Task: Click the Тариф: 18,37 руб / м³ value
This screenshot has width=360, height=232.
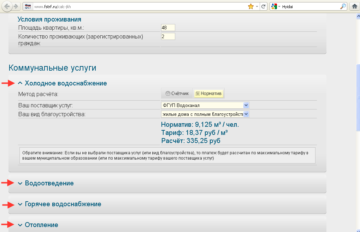Action: tap(194, 132)
